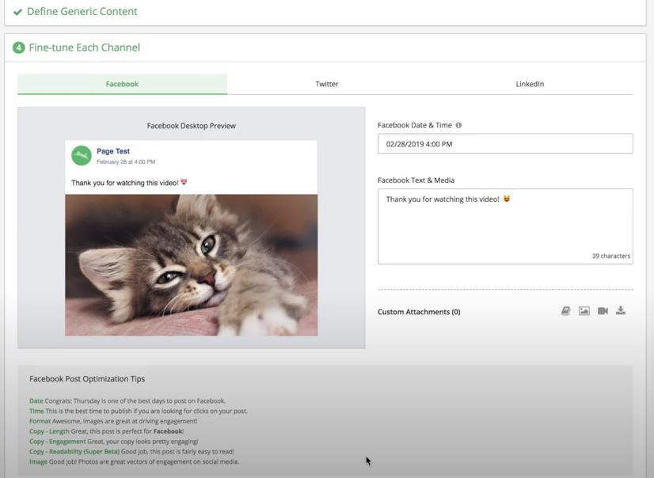The height and width of the screenshot is (478, 654).
Task: Click the book library attachment icon
Action: pos(566,311)
